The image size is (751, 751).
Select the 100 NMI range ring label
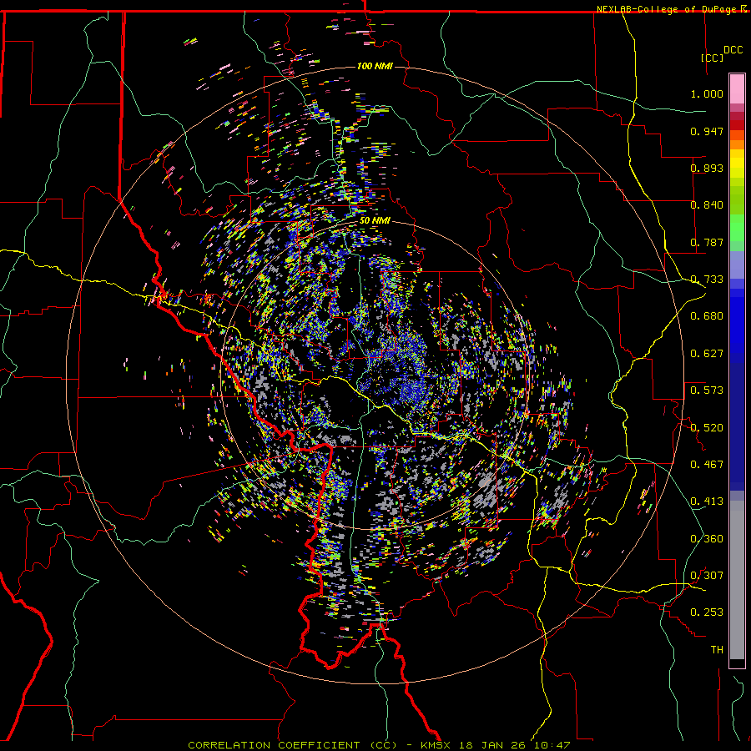click(x=375, y=66)
